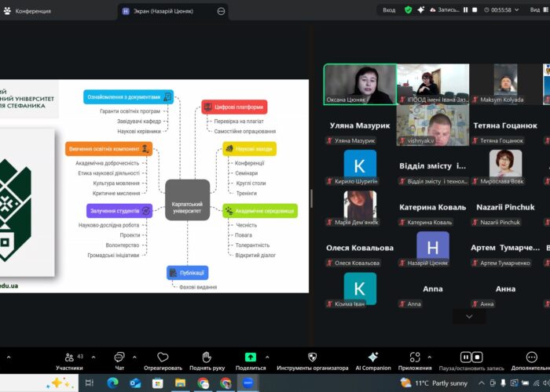The width and height of the screenshot is (550, 392).
Task: Click the Вход button in top bar
Action: (388, 10)
